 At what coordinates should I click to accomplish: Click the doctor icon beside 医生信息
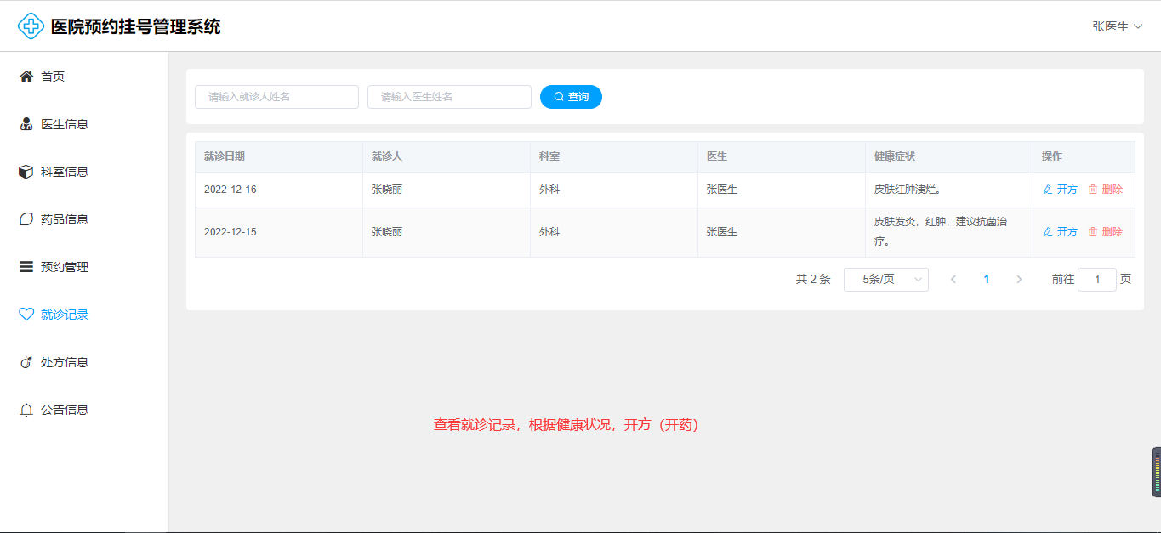(x=26, y=124)
